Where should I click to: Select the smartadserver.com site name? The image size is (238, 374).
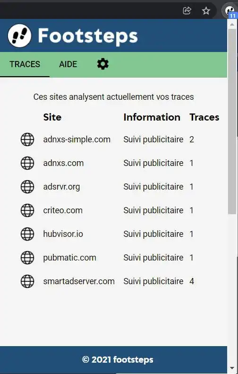point(79,281)
